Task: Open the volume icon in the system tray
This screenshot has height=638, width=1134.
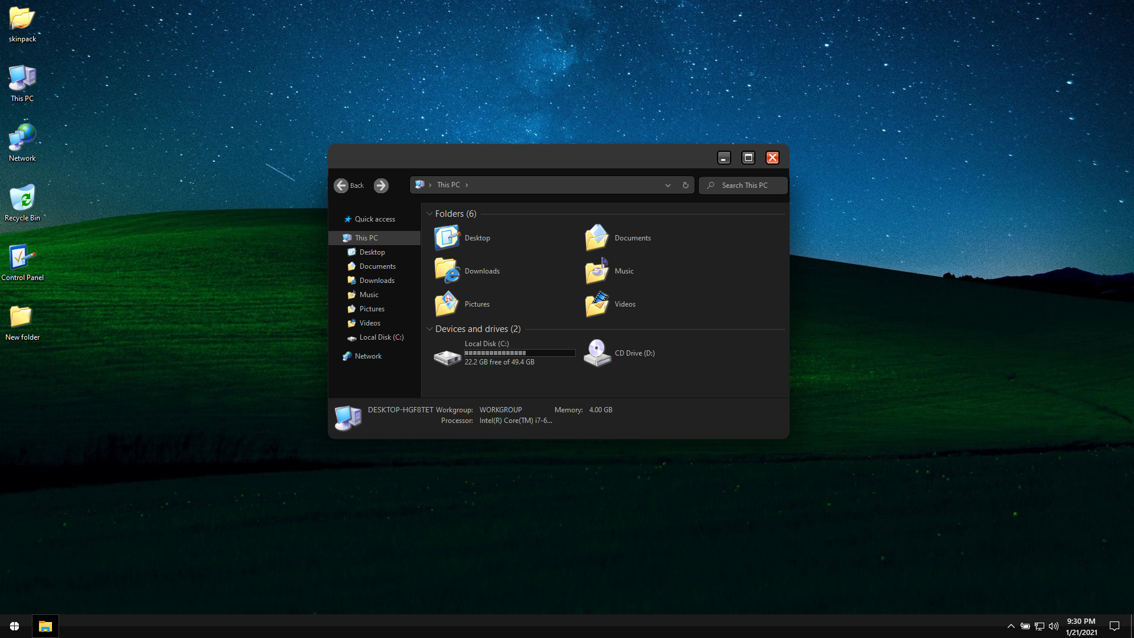Action: tap(1053, 626)
